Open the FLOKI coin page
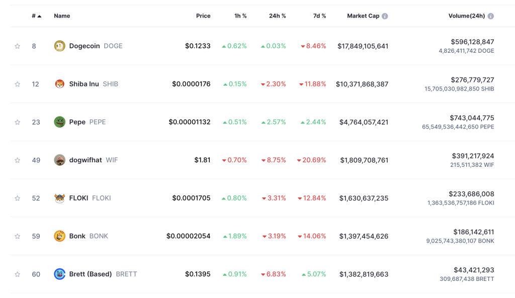Image resolution: width=515 pixels, height=298 pixels. (x=90, y=198)
